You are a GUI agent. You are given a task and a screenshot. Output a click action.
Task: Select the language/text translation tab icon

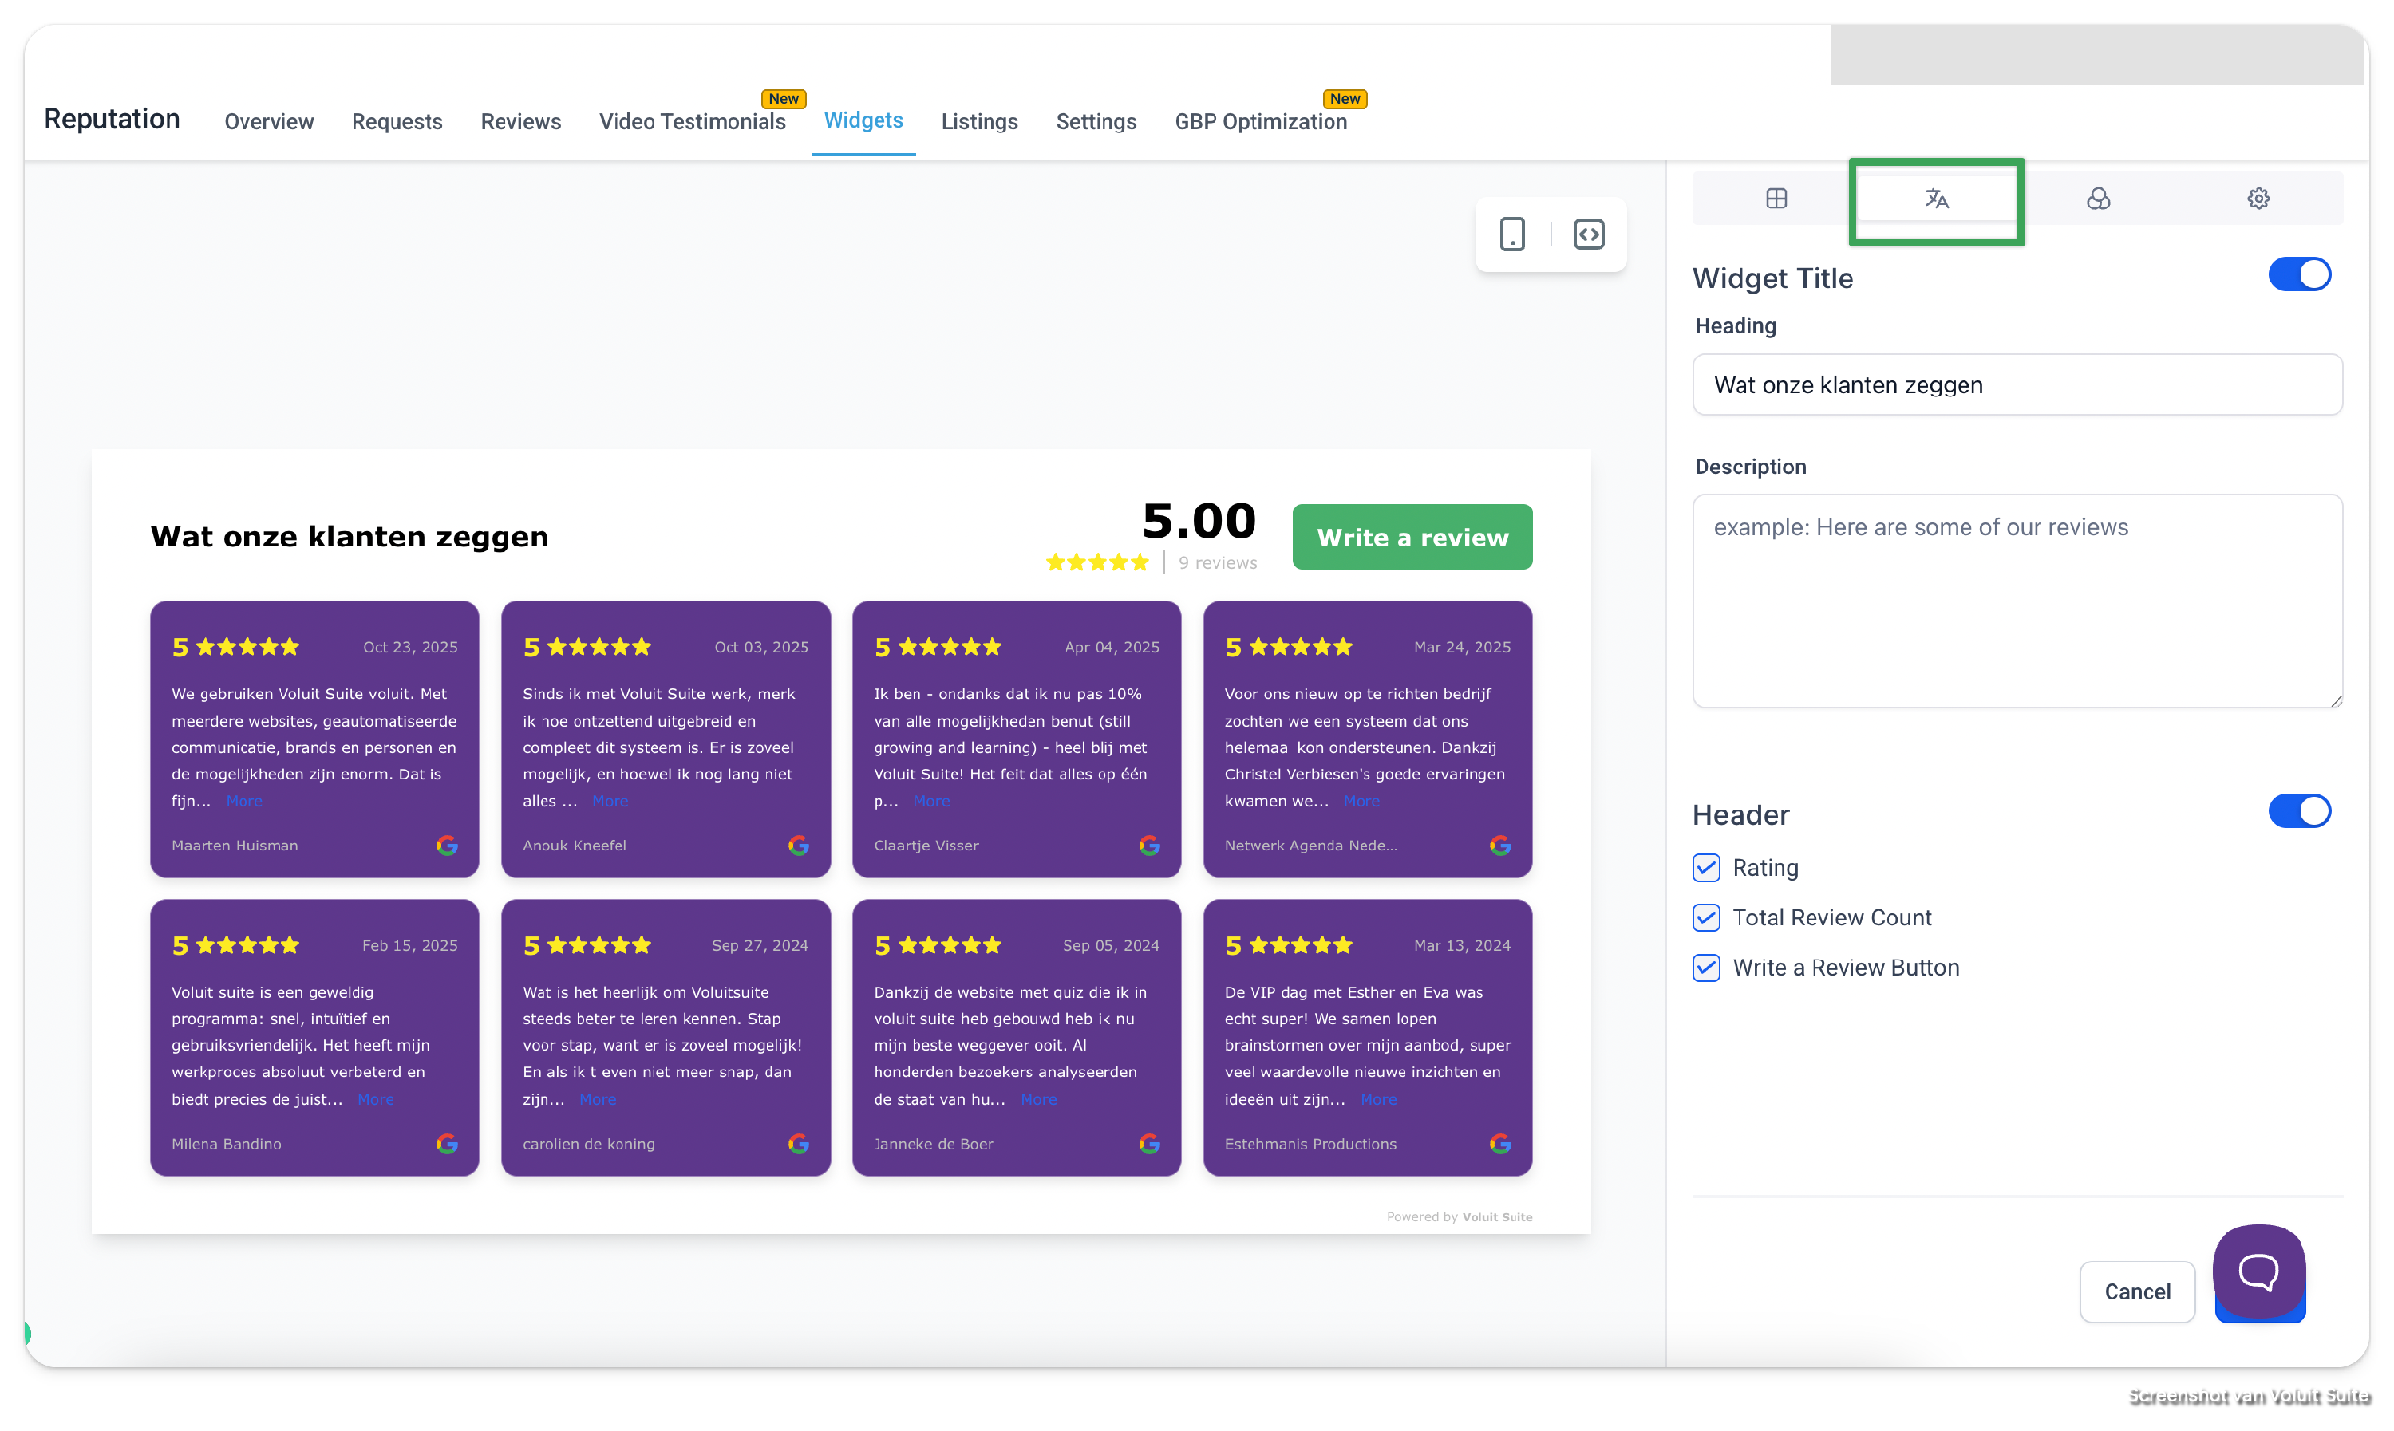tap(1937, 199)
